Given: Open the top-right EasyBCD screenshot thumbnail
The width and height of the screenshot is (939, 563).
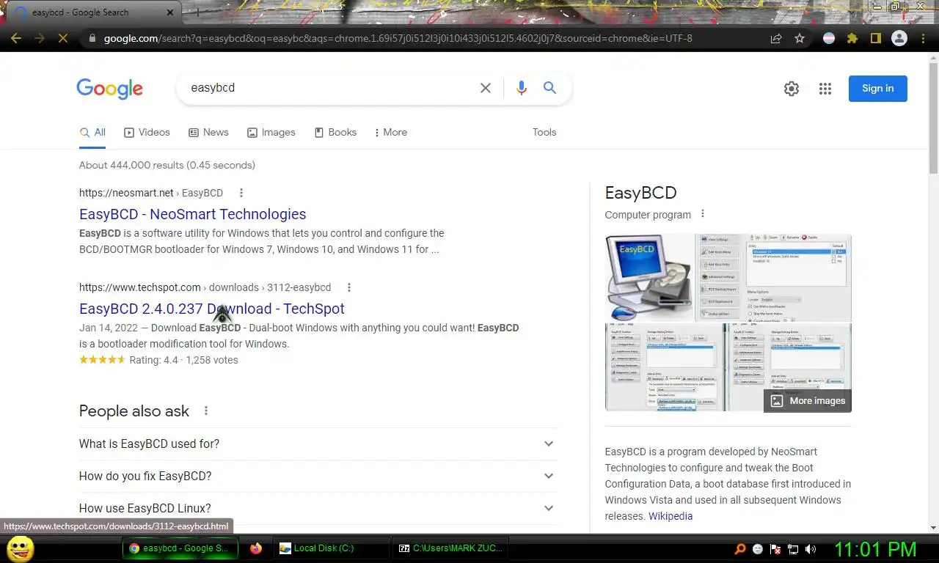Looking at the screenshot, I should click(773, 278).
